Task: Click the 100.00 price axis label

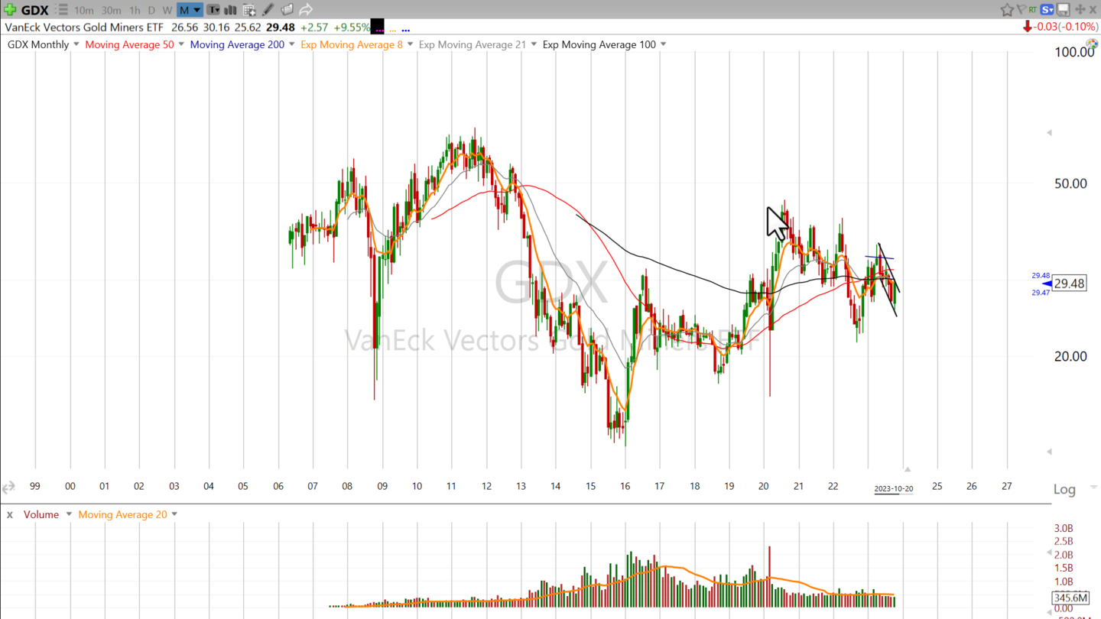Action: click(x=1075, y=52)
